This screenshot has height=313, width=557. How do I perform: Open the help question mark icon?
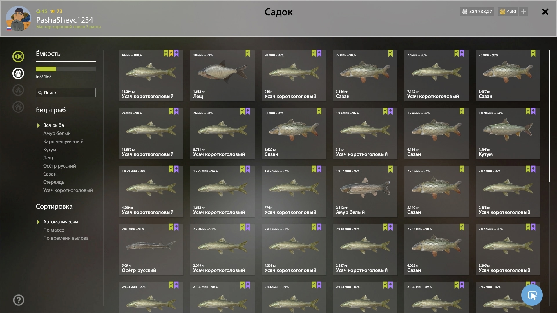point(19,300)
